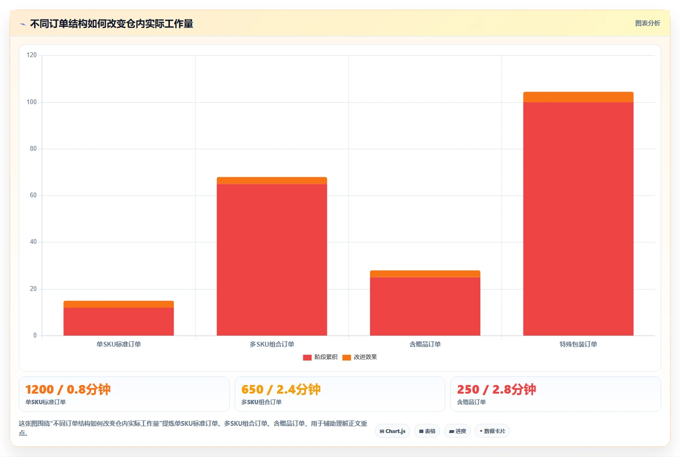This screenshot has width=680, height=457.
Task: Click the y-axis value 80
Action: pyautogui.click(x=33, y=149)
